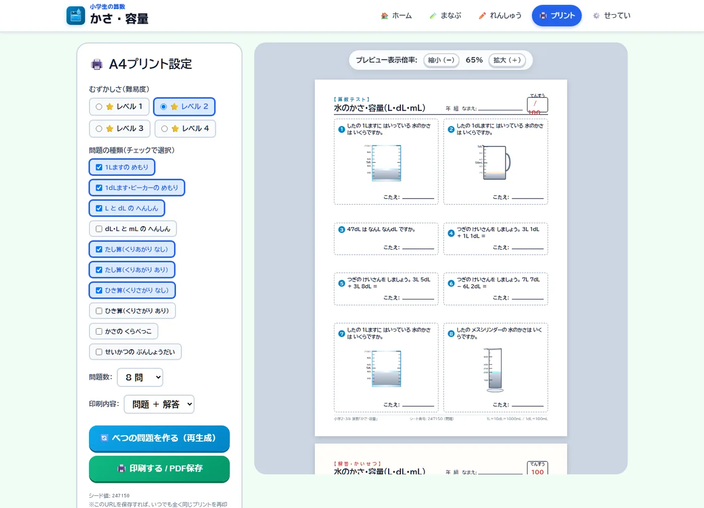Uncheck the L と dL の へんしん checkbox
Screen dimensions: 704x508
[99, 208]
